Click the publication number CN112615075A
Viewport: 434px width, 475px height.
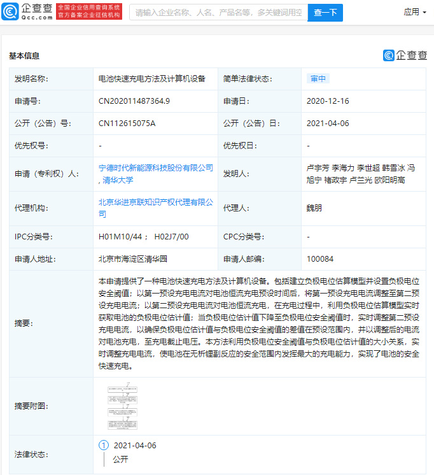127,123
